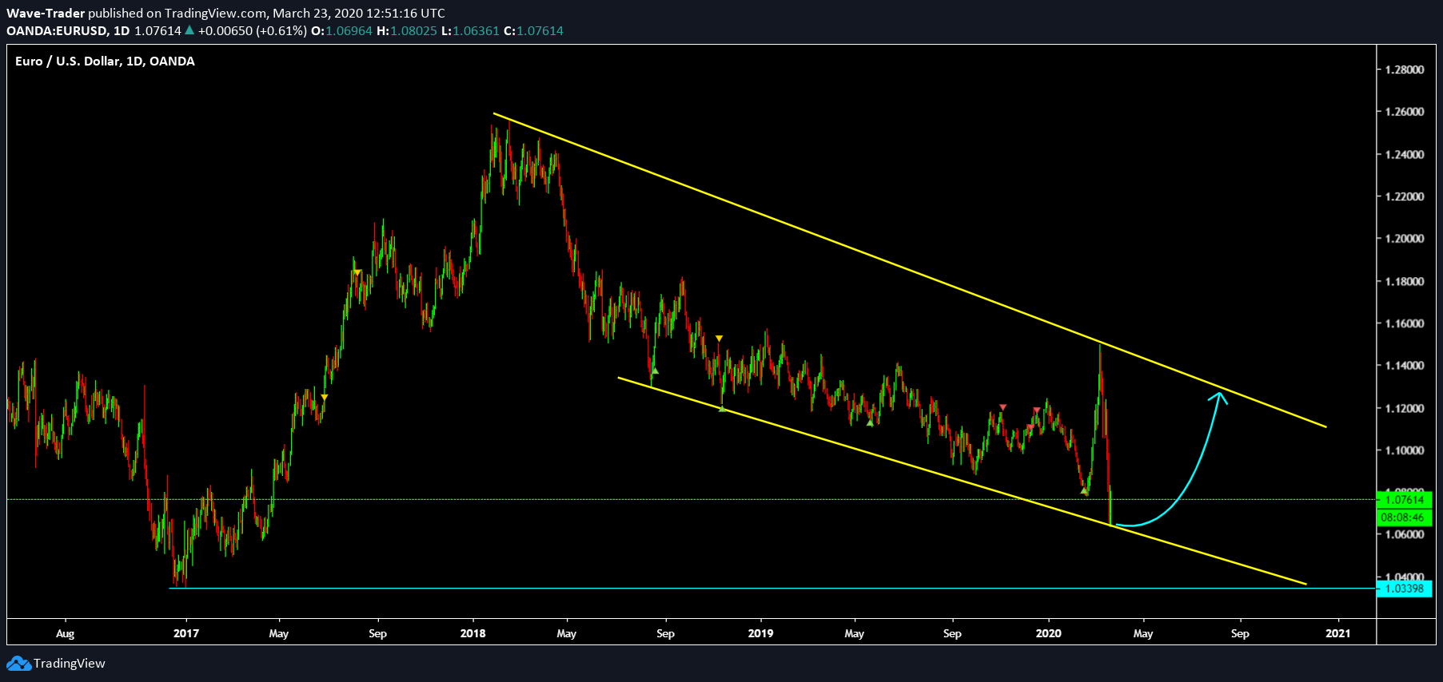Viewport: 1443px width, 682px height.
Task: Click the 1.28000 price axis label
Action: coord(1405,69)
